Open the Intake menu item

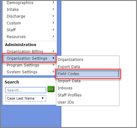(x=29, y=9)
